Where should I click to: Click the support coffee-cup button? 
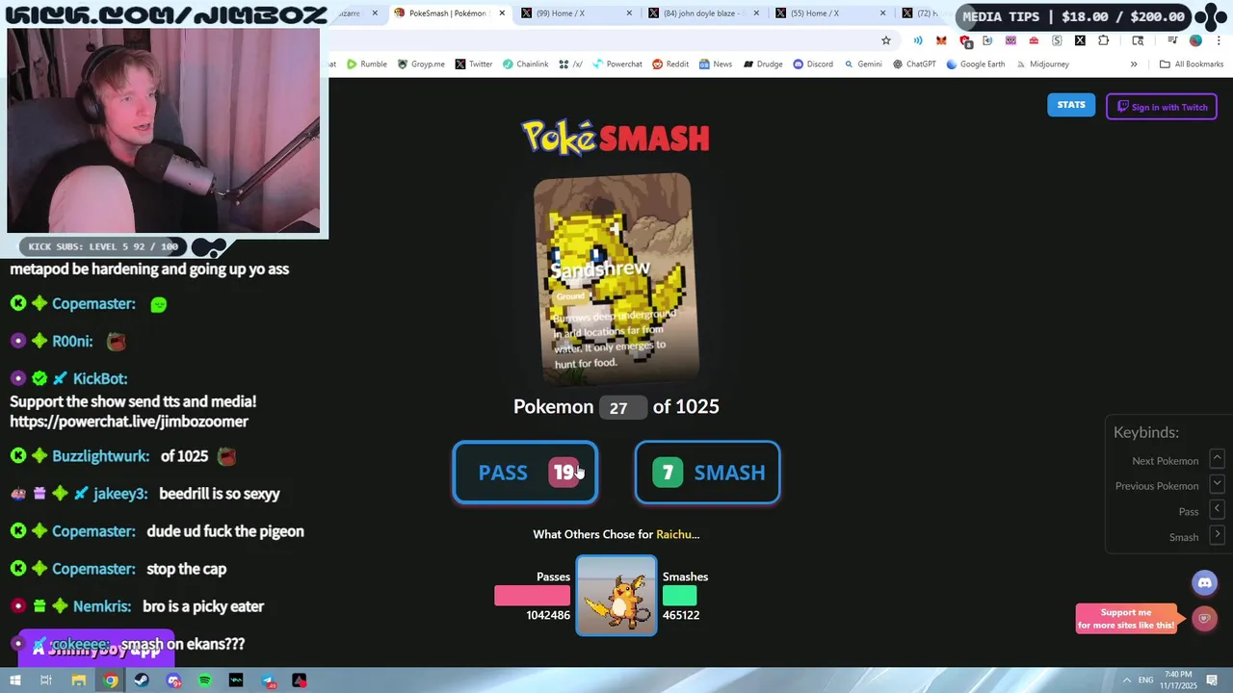(1204, 619)
